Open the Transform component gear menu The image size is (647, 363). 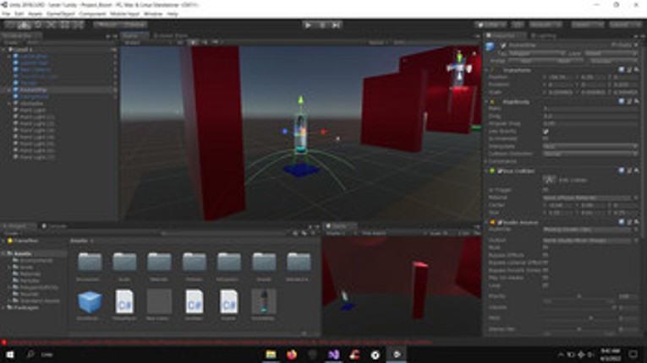(x=636, y=70)
